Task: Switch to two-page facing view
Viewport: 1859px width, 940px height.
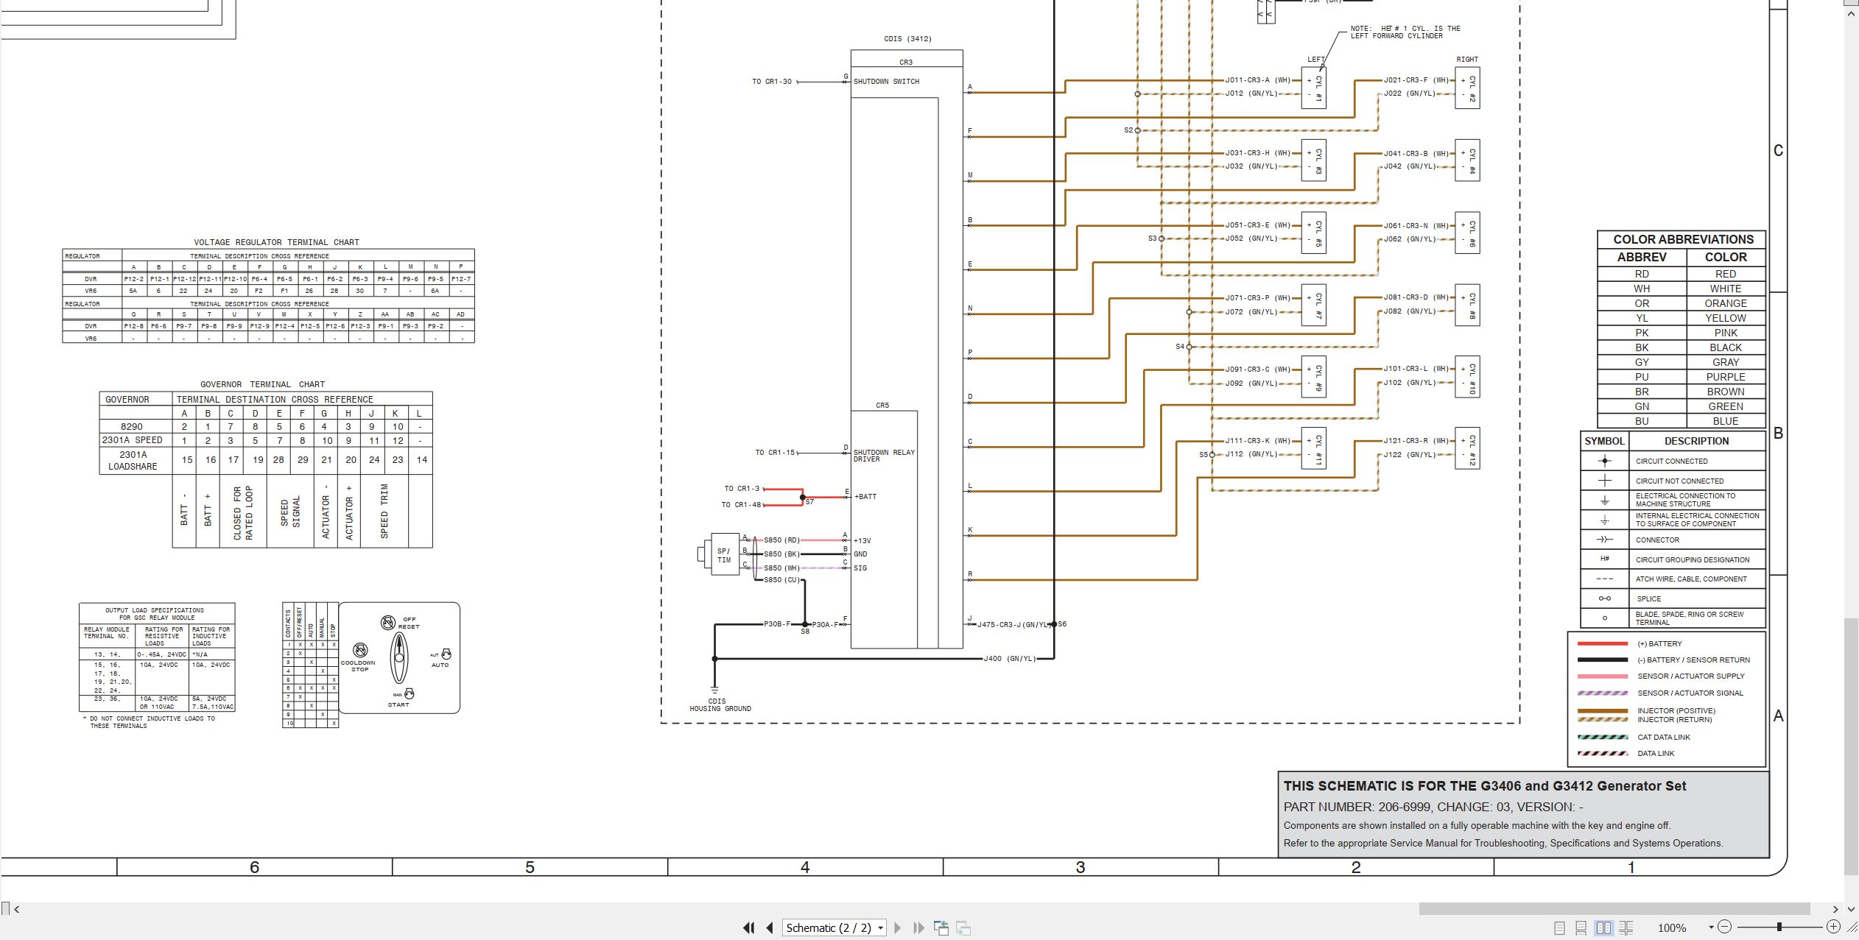Action: (1603, 928)
